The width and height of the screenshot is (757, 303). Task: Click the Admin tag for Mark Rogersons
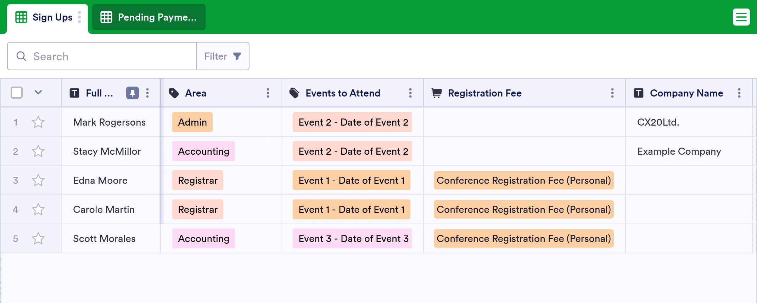pyautogui.click(x=192, y=122)
